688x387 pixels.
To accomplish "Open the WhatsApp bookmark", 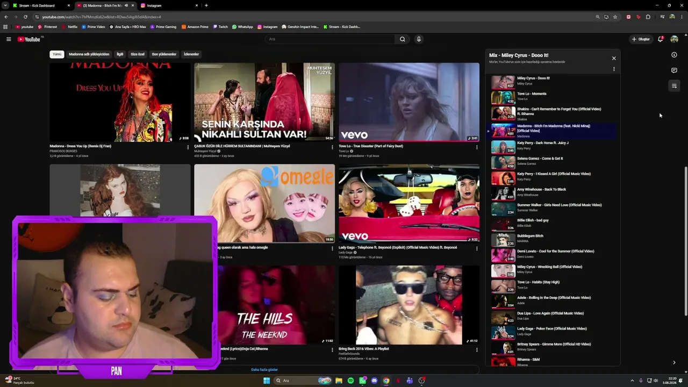I will point(242,27).
